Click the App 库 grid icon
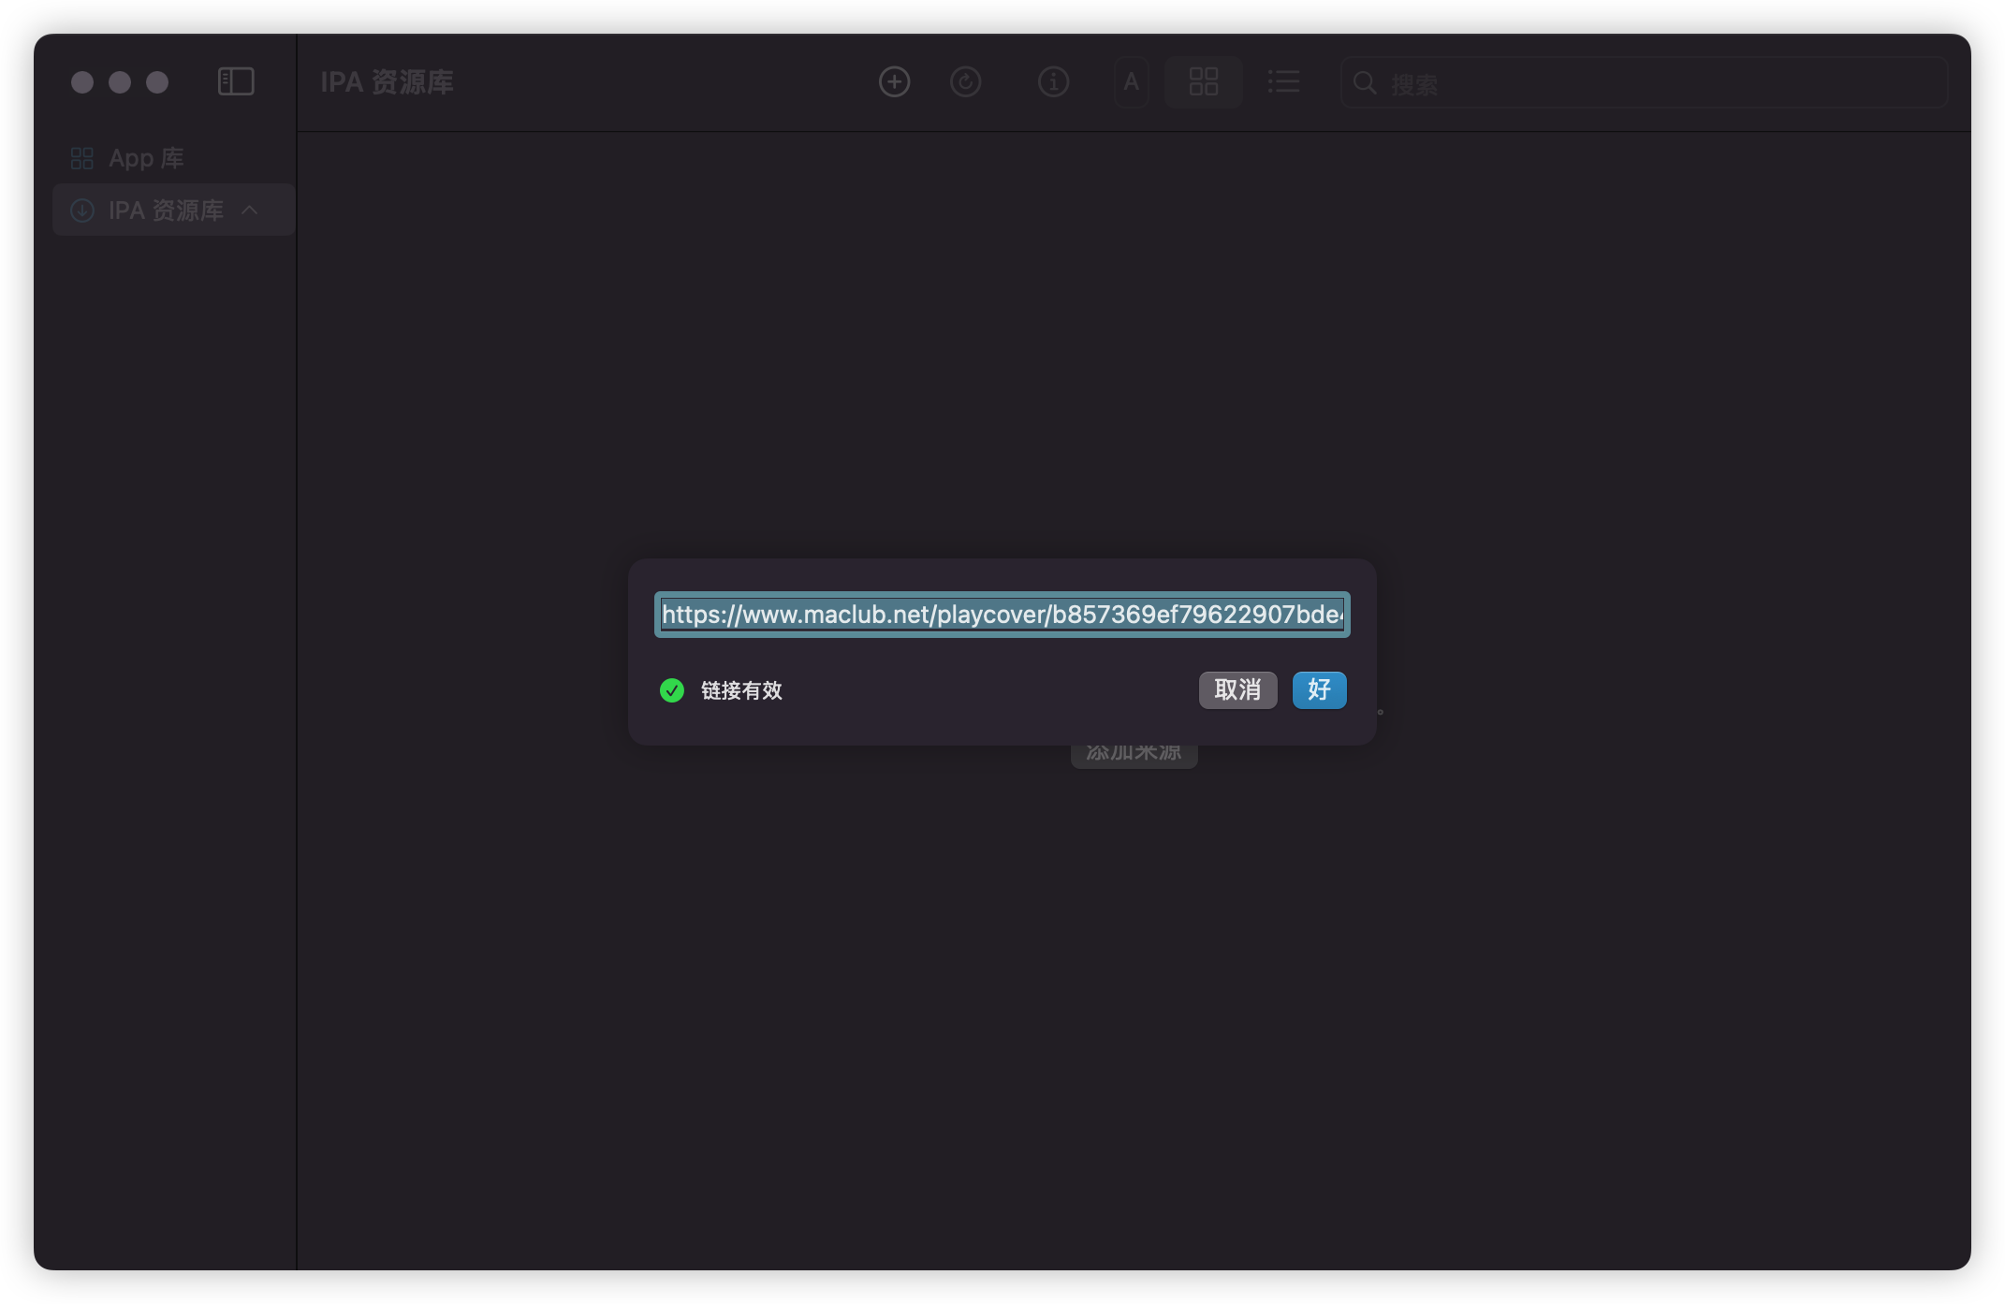Viewport: 2005px width, 1304px height. (x=82, y=158)
